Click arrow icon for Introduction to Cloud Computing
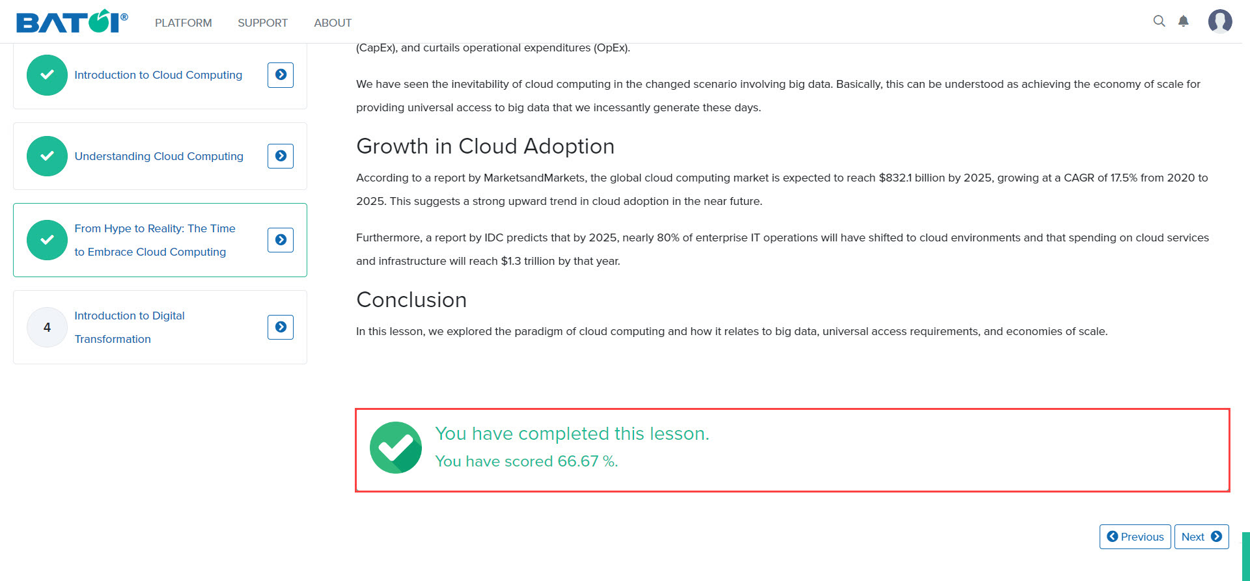Image resolution: width=1250 pixels, height=581 pixels. click(281, 75)
